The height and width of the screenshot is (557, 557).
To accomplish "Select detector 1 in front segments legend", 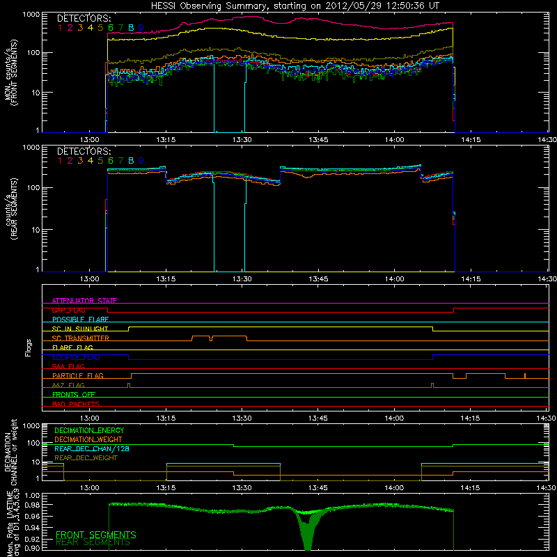I will [60, 28].
